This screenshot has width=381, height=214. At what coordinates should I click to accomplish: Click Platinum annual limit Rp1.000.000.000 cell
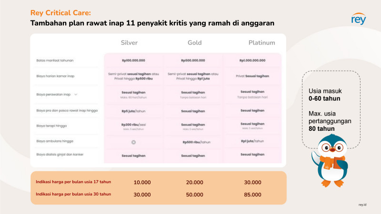(252, 60)
